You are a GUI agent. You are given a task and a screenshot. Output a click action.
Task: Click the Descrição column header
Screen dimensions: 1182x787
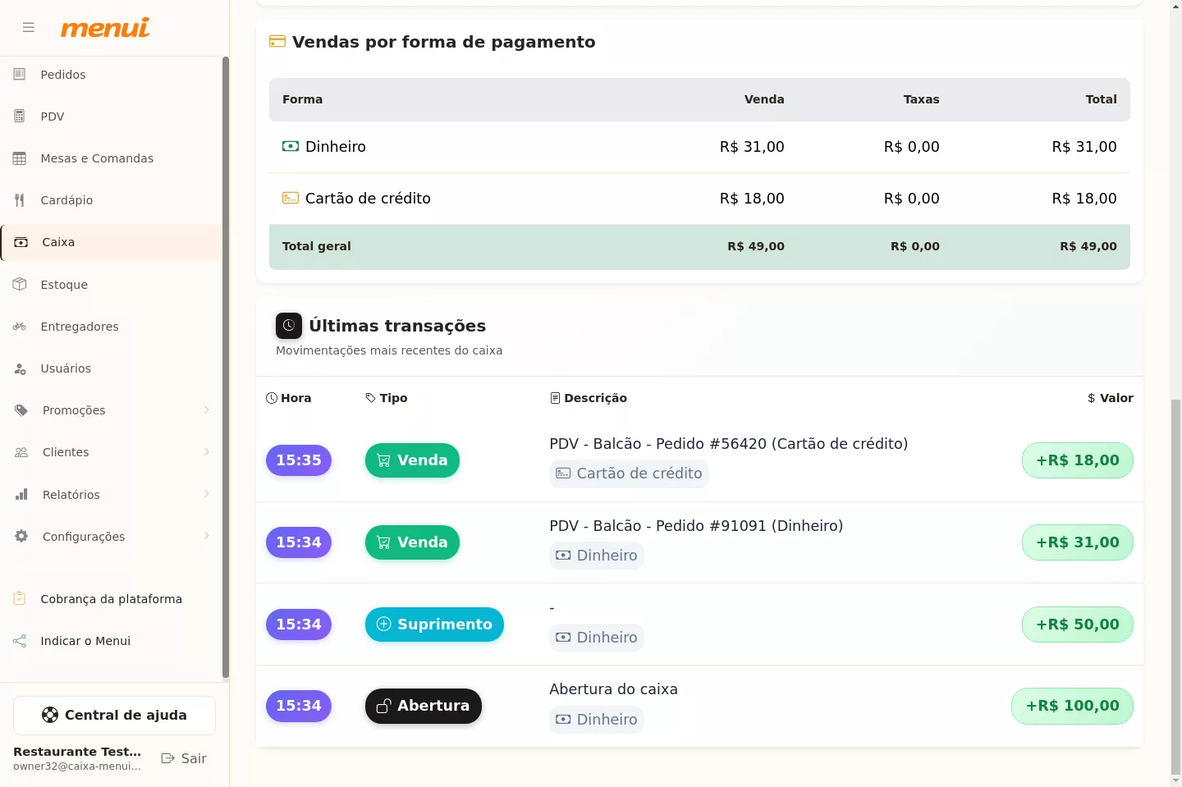coord(589,398)
